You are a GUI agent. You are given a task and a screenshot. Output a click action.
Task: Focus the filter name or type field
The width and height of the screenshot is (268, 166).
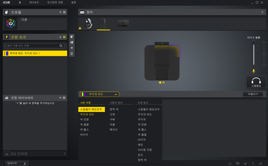tap(35, 46)
